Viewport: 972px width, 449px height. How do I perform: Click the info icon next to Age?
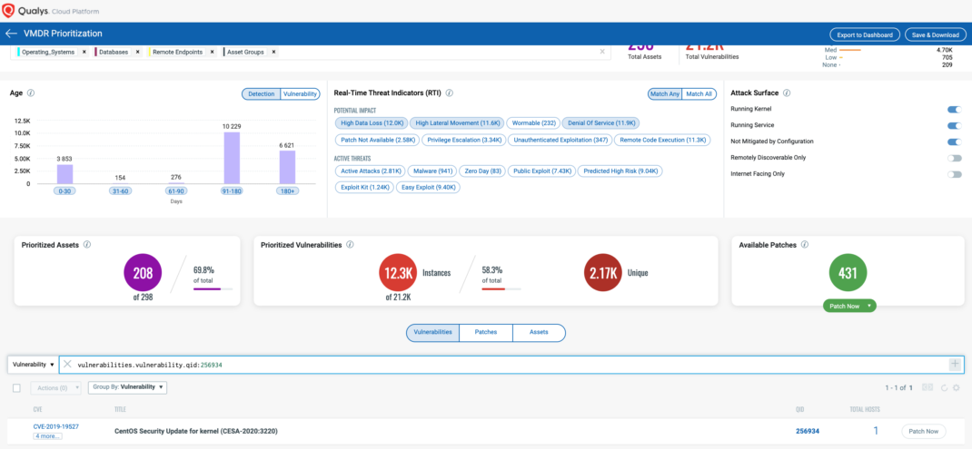point(31,93)
